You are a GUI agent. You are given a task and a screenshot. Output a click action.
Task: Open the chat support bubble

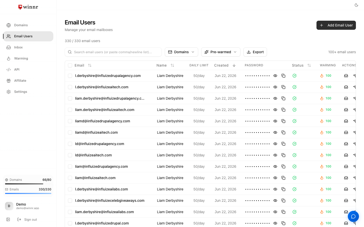[x=353, y=216]
